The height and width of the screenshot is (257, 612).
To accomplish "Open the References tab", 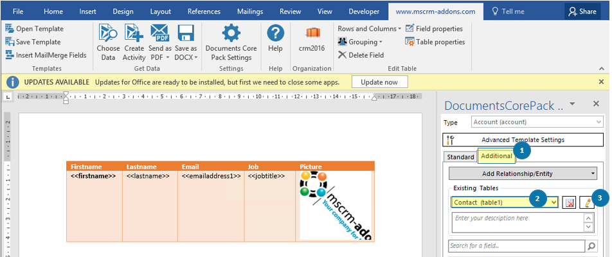I will click(204, 12).
